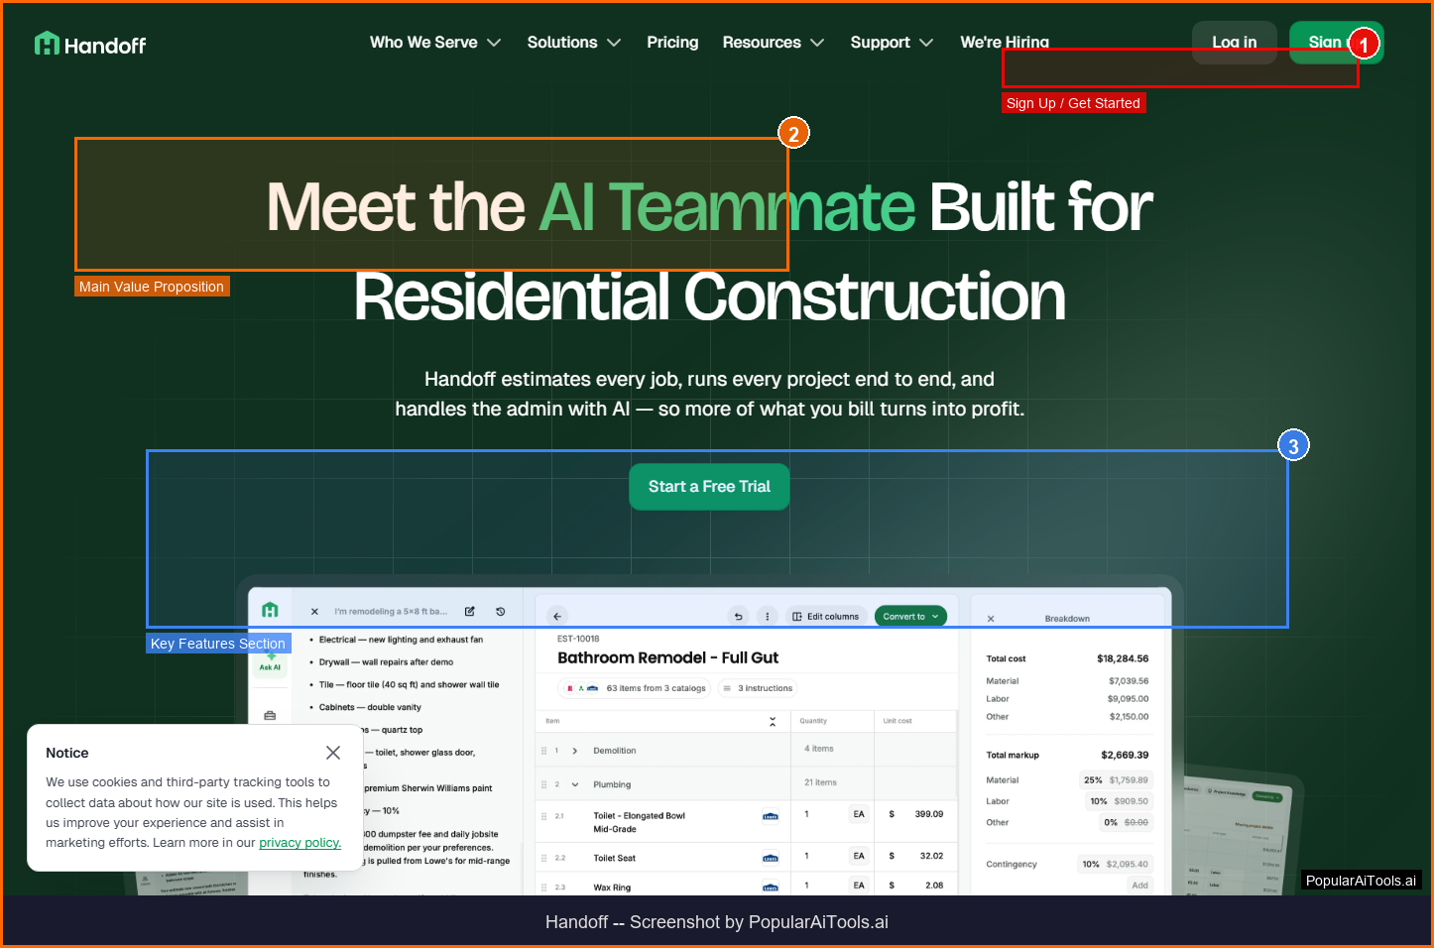Click the chat history clock icon
This screenshot has height=948, width=1434.
(x=501, y=612)
